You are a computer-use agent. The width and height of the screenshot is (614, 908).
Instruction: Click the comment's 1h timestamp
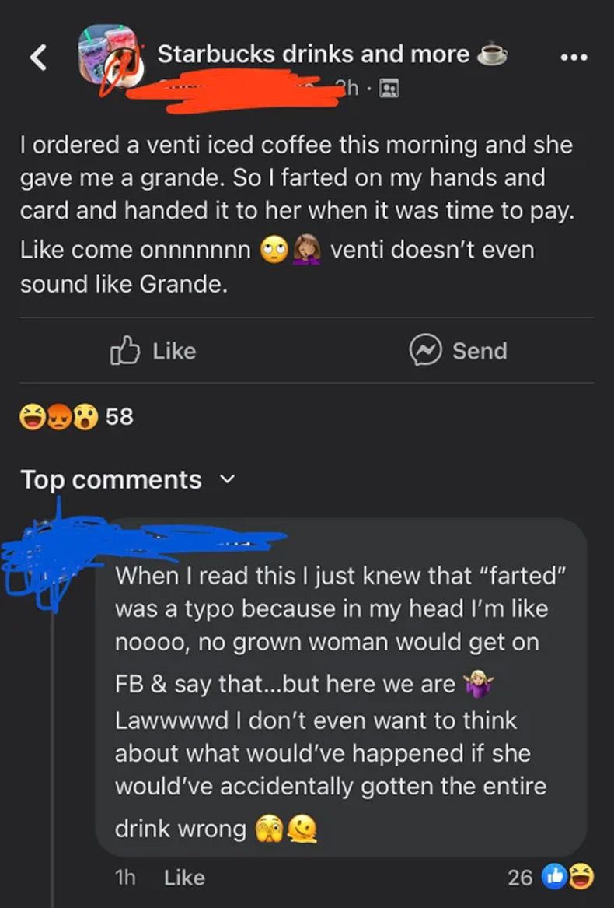click(x=125, y=878)
